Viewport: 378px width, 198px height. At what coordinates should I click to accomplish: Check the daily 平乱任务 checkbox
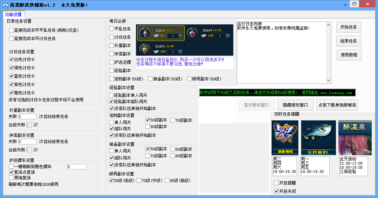[x=111, y=29]
